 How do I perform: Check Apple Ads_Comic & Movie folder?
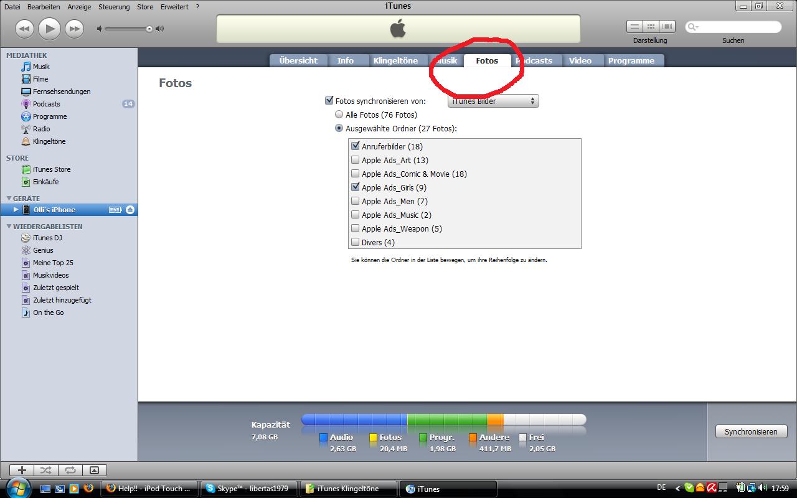point(356,174)
